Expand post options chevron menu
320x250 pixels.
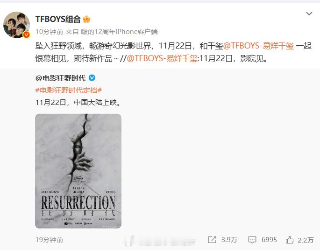pyautogui.click(x=309, y=14)
